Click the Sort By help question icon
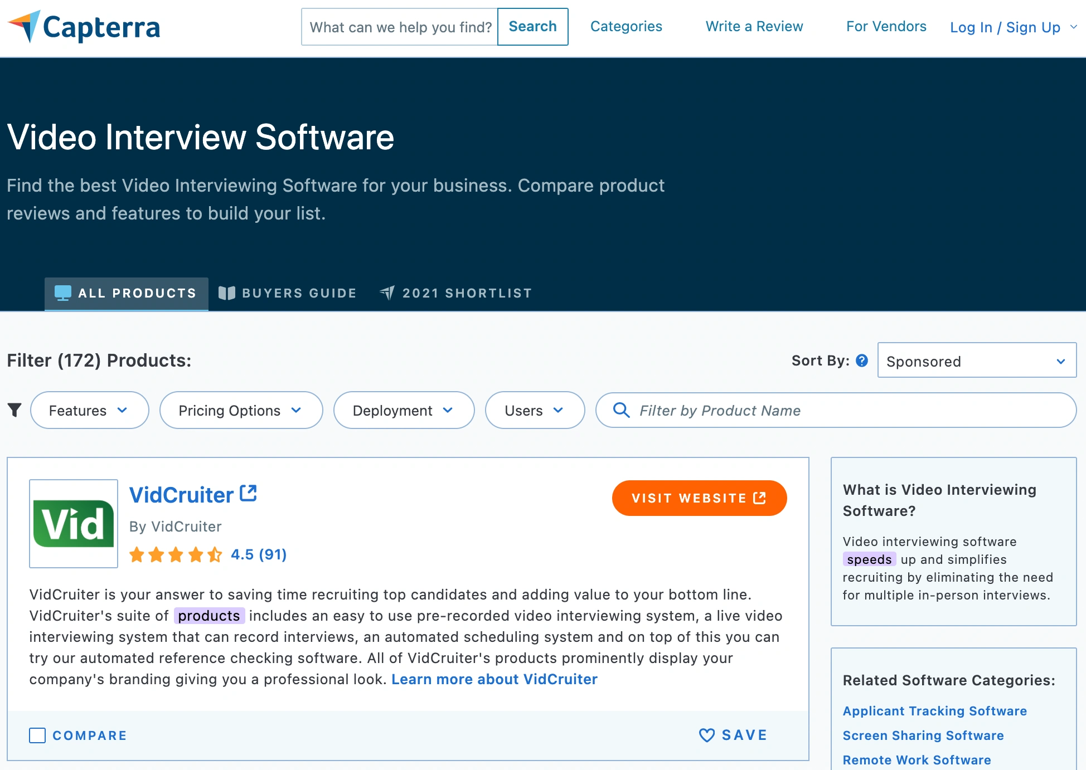 click(x=862, y=360)
